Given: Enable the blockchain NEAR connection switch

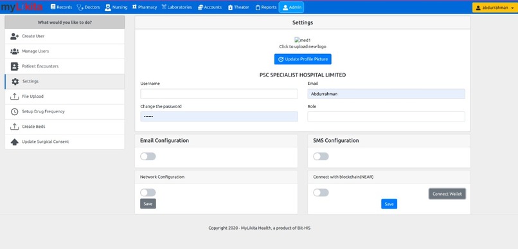Looking at the screenshot, I should tap(321, 192).
